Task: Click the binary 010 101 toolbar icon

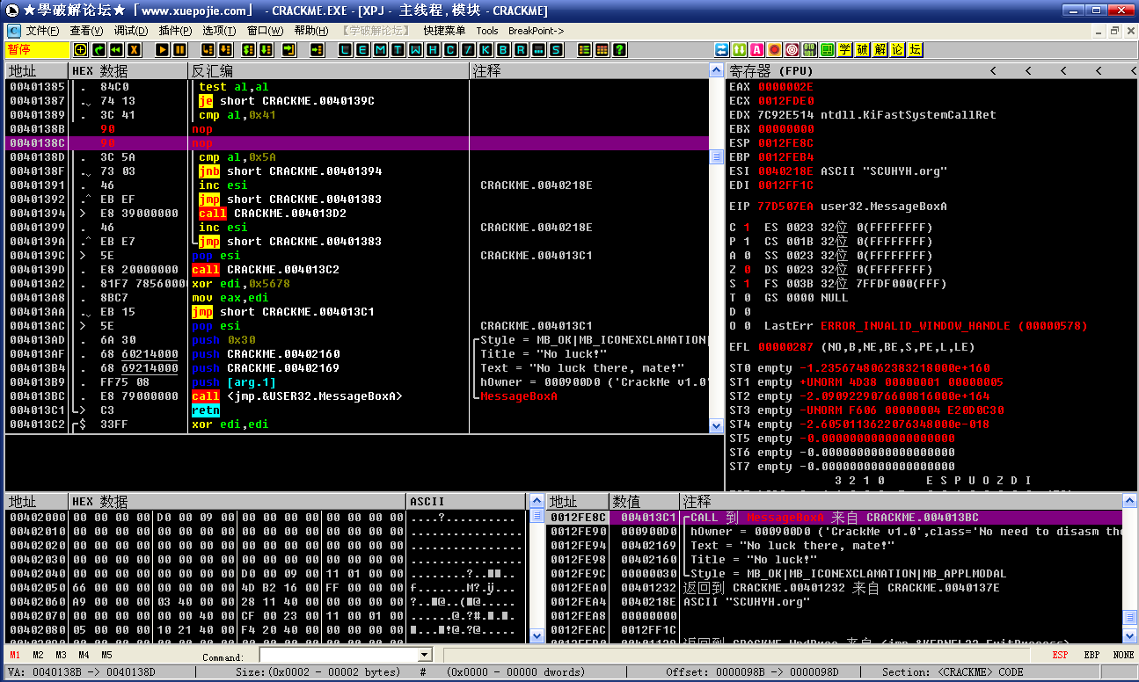Action: coord(810,50)
